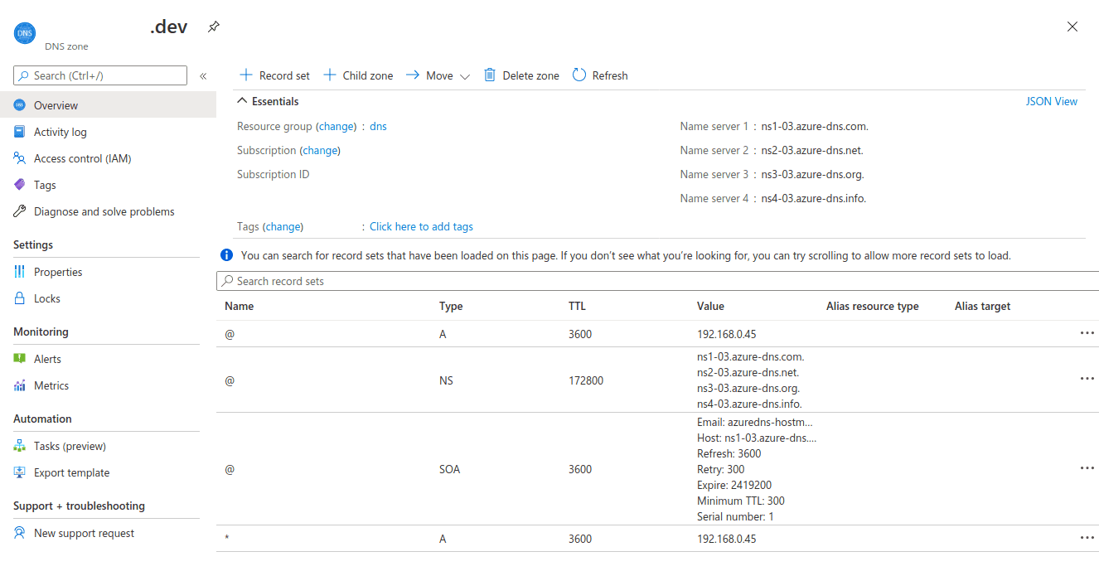Click the Search (Ctrl+/) box

point(100,75)
